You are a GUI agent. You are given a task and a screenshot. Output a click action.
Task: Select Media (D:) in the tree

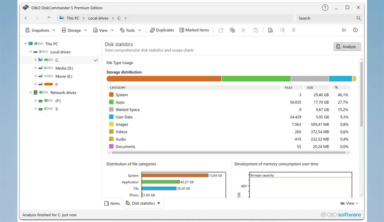(64, 68)
